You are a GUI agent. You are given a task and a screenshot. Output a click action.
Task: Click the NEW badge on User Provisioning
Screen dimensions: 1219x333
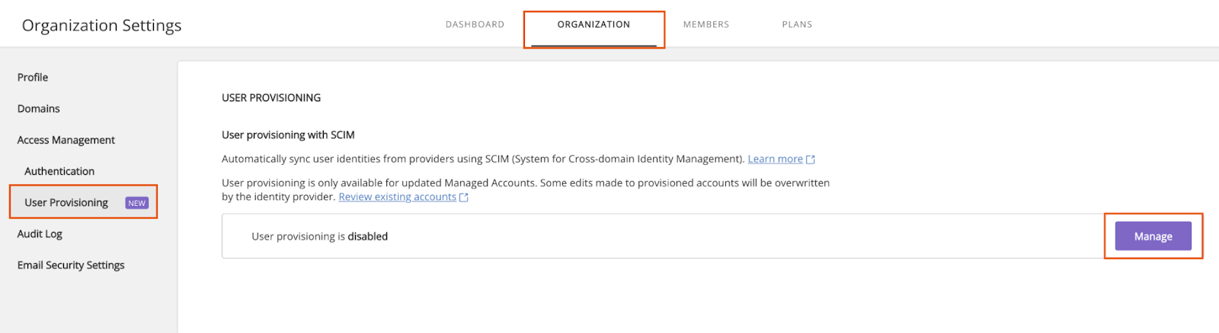[137, 203]
